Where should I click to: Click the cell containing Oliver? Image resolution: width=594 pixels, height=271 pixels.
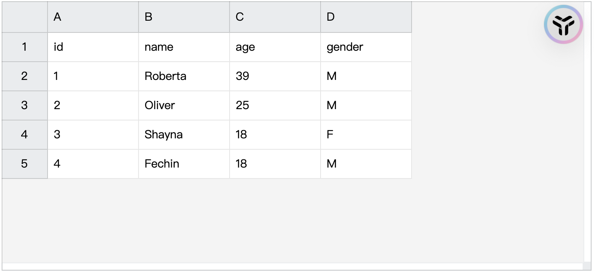pyautogui.click(x=184, y=105)
